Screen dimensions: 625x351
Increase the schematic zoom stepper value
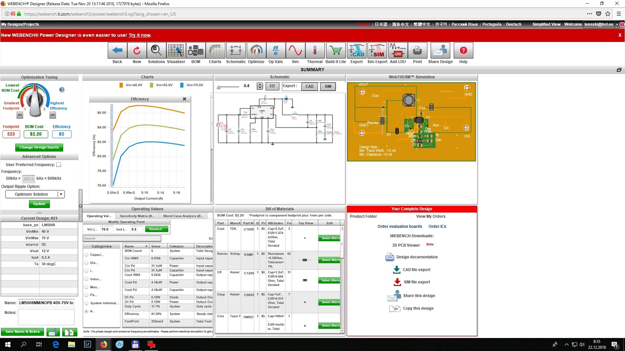click(260, 84)
